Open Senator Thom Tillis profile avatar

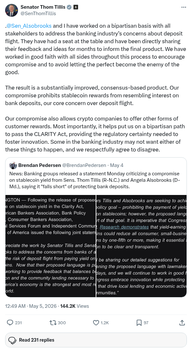tap(11, 10)
